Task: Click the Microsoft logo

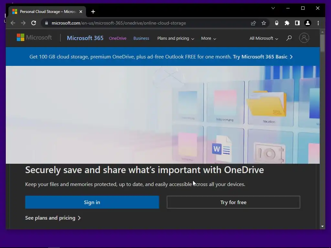Action: [x=34, y=37]
